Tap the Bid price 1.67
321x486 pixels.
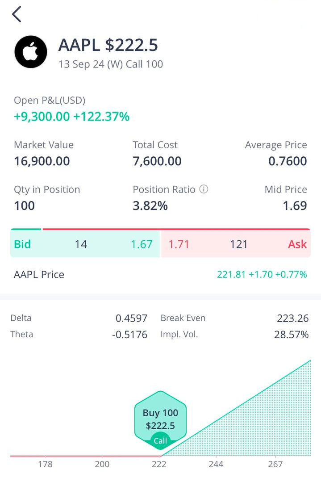142,244
